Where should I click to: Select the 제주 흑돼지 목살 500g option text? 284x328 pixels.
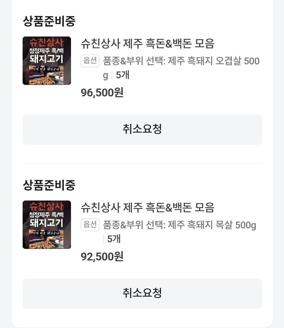coord(179,225)
